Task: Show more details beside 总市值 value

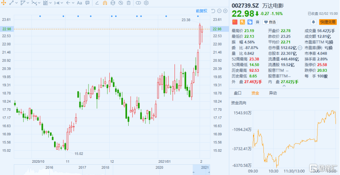Action: pyautogui.click(x=300, y=48)
